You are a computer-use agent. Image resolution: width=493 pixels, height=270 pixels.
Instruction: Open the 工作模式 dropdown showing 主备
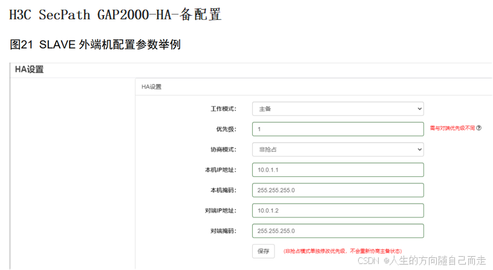coord(338,109)
